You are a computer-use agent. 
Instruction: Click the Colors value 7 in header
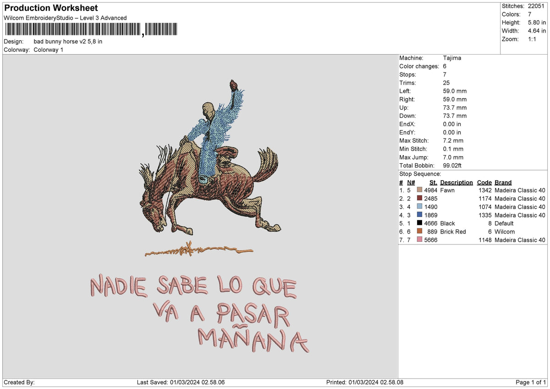pos(530,14)
